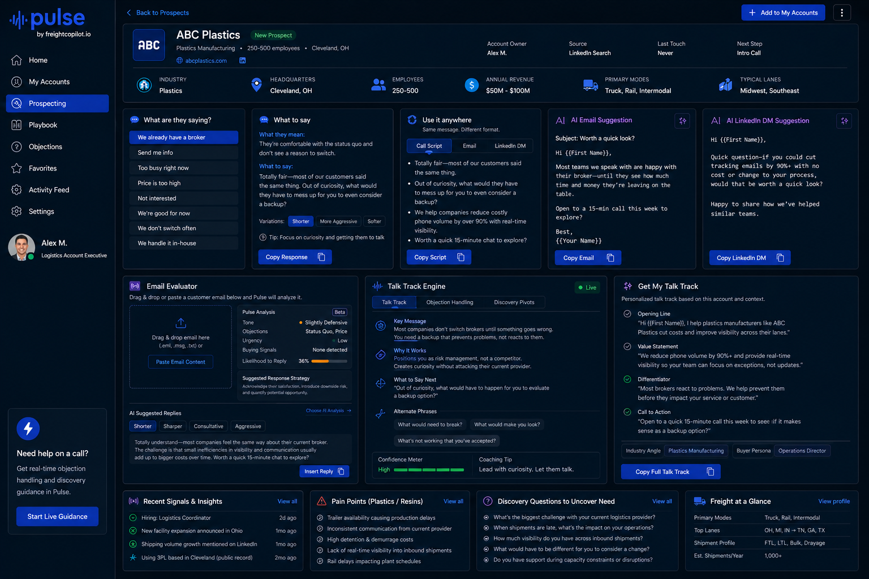Screen dimensions: 869x579
Task: Choose the Sharper suggested reply style
Action: pos(173,426)
